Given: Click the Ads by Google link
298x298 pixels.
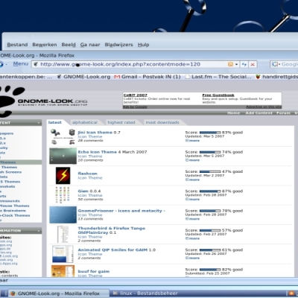Looking at the screenshot, I should [135, 107].
